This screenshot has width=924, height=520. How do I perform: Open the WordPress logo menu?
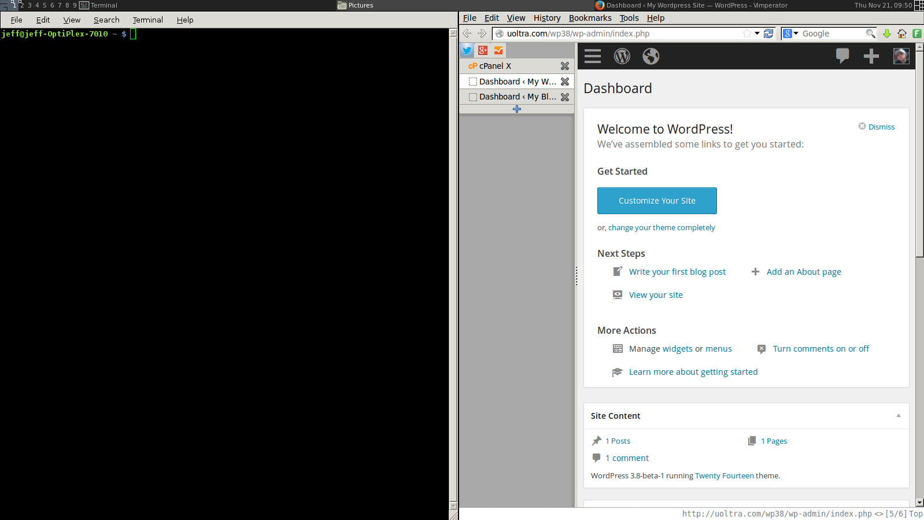coord(622,56)
